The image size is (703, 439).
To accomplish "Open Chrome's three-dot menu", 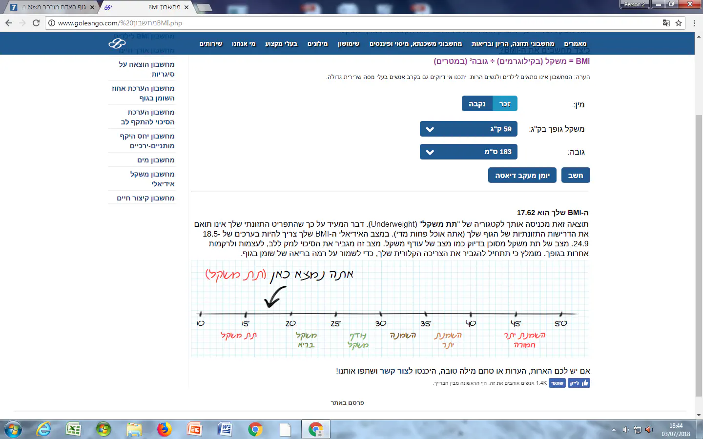I will click(695, 23).
